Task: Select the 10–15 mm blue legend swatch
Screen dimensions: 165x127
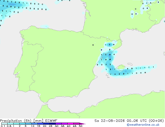Action: coord(35,124)
